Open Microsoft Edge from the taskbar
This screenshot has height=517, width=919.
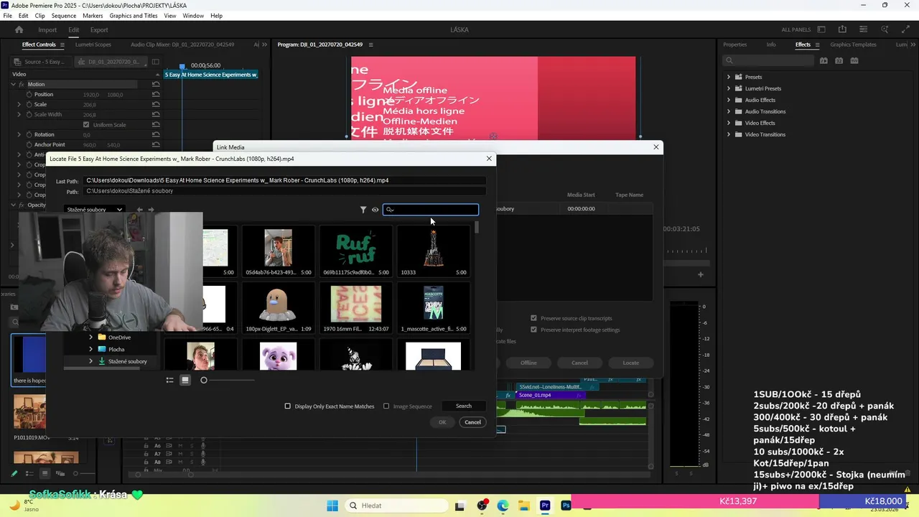coord(503,506)
